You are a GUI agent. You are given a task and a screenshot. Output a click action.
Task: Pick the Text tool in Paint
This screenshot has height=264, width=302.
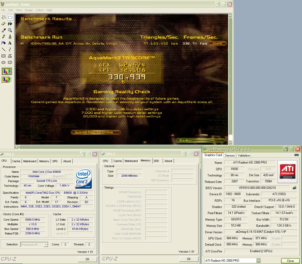tap(10, 43)
